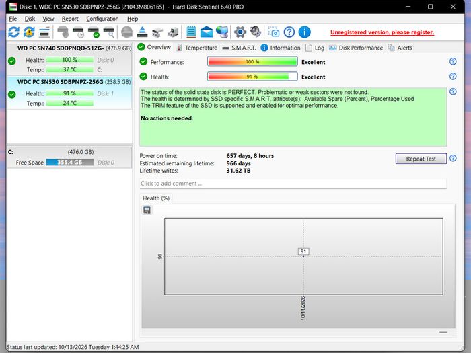471x353 pixels.
Task: Select the Health (%) graph tab
Action: (156, 198)
